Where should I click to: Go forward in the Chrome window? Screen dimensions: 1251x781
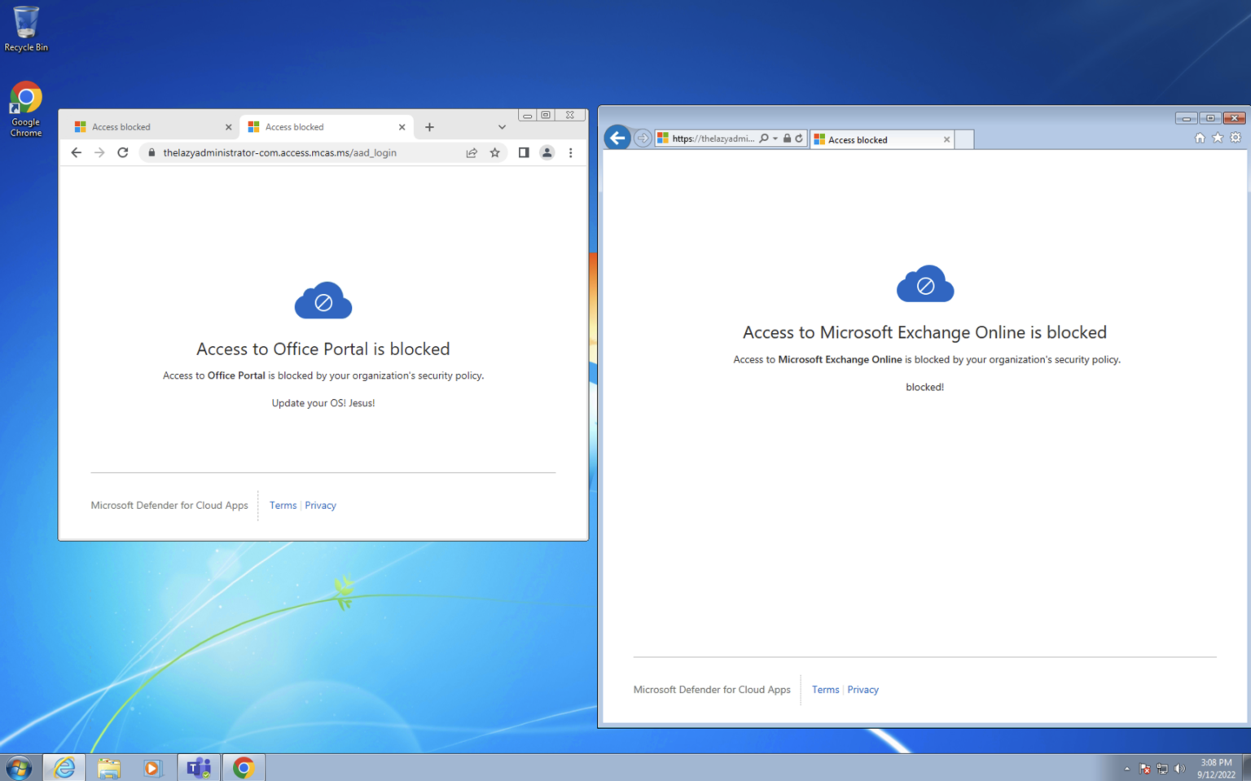(x=99, y=152)
